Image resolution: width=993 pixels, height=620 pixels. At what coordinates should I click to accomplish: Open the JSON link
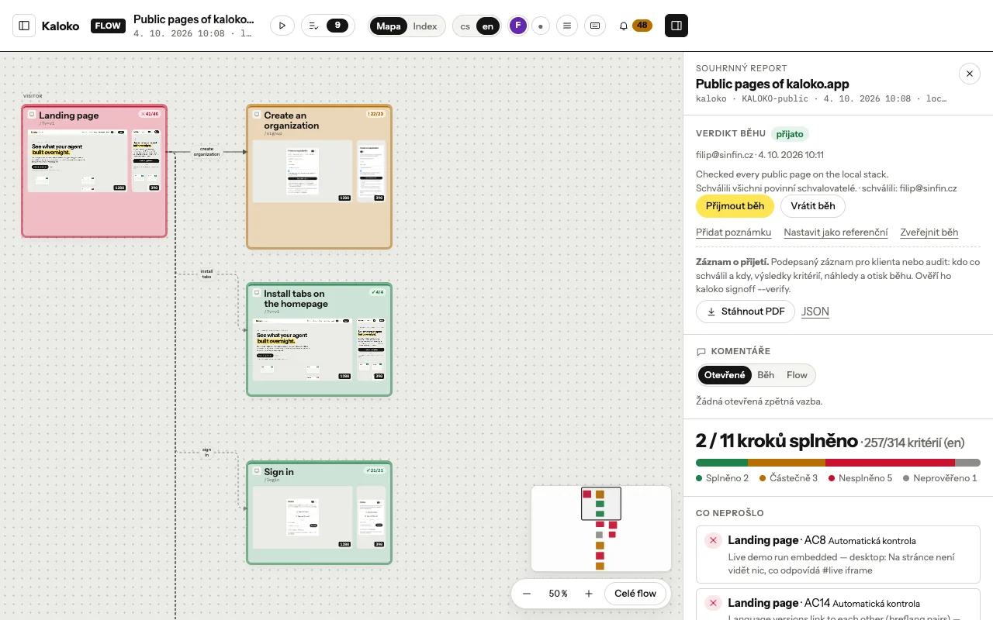pyautogui.click(x=815, y=312)
